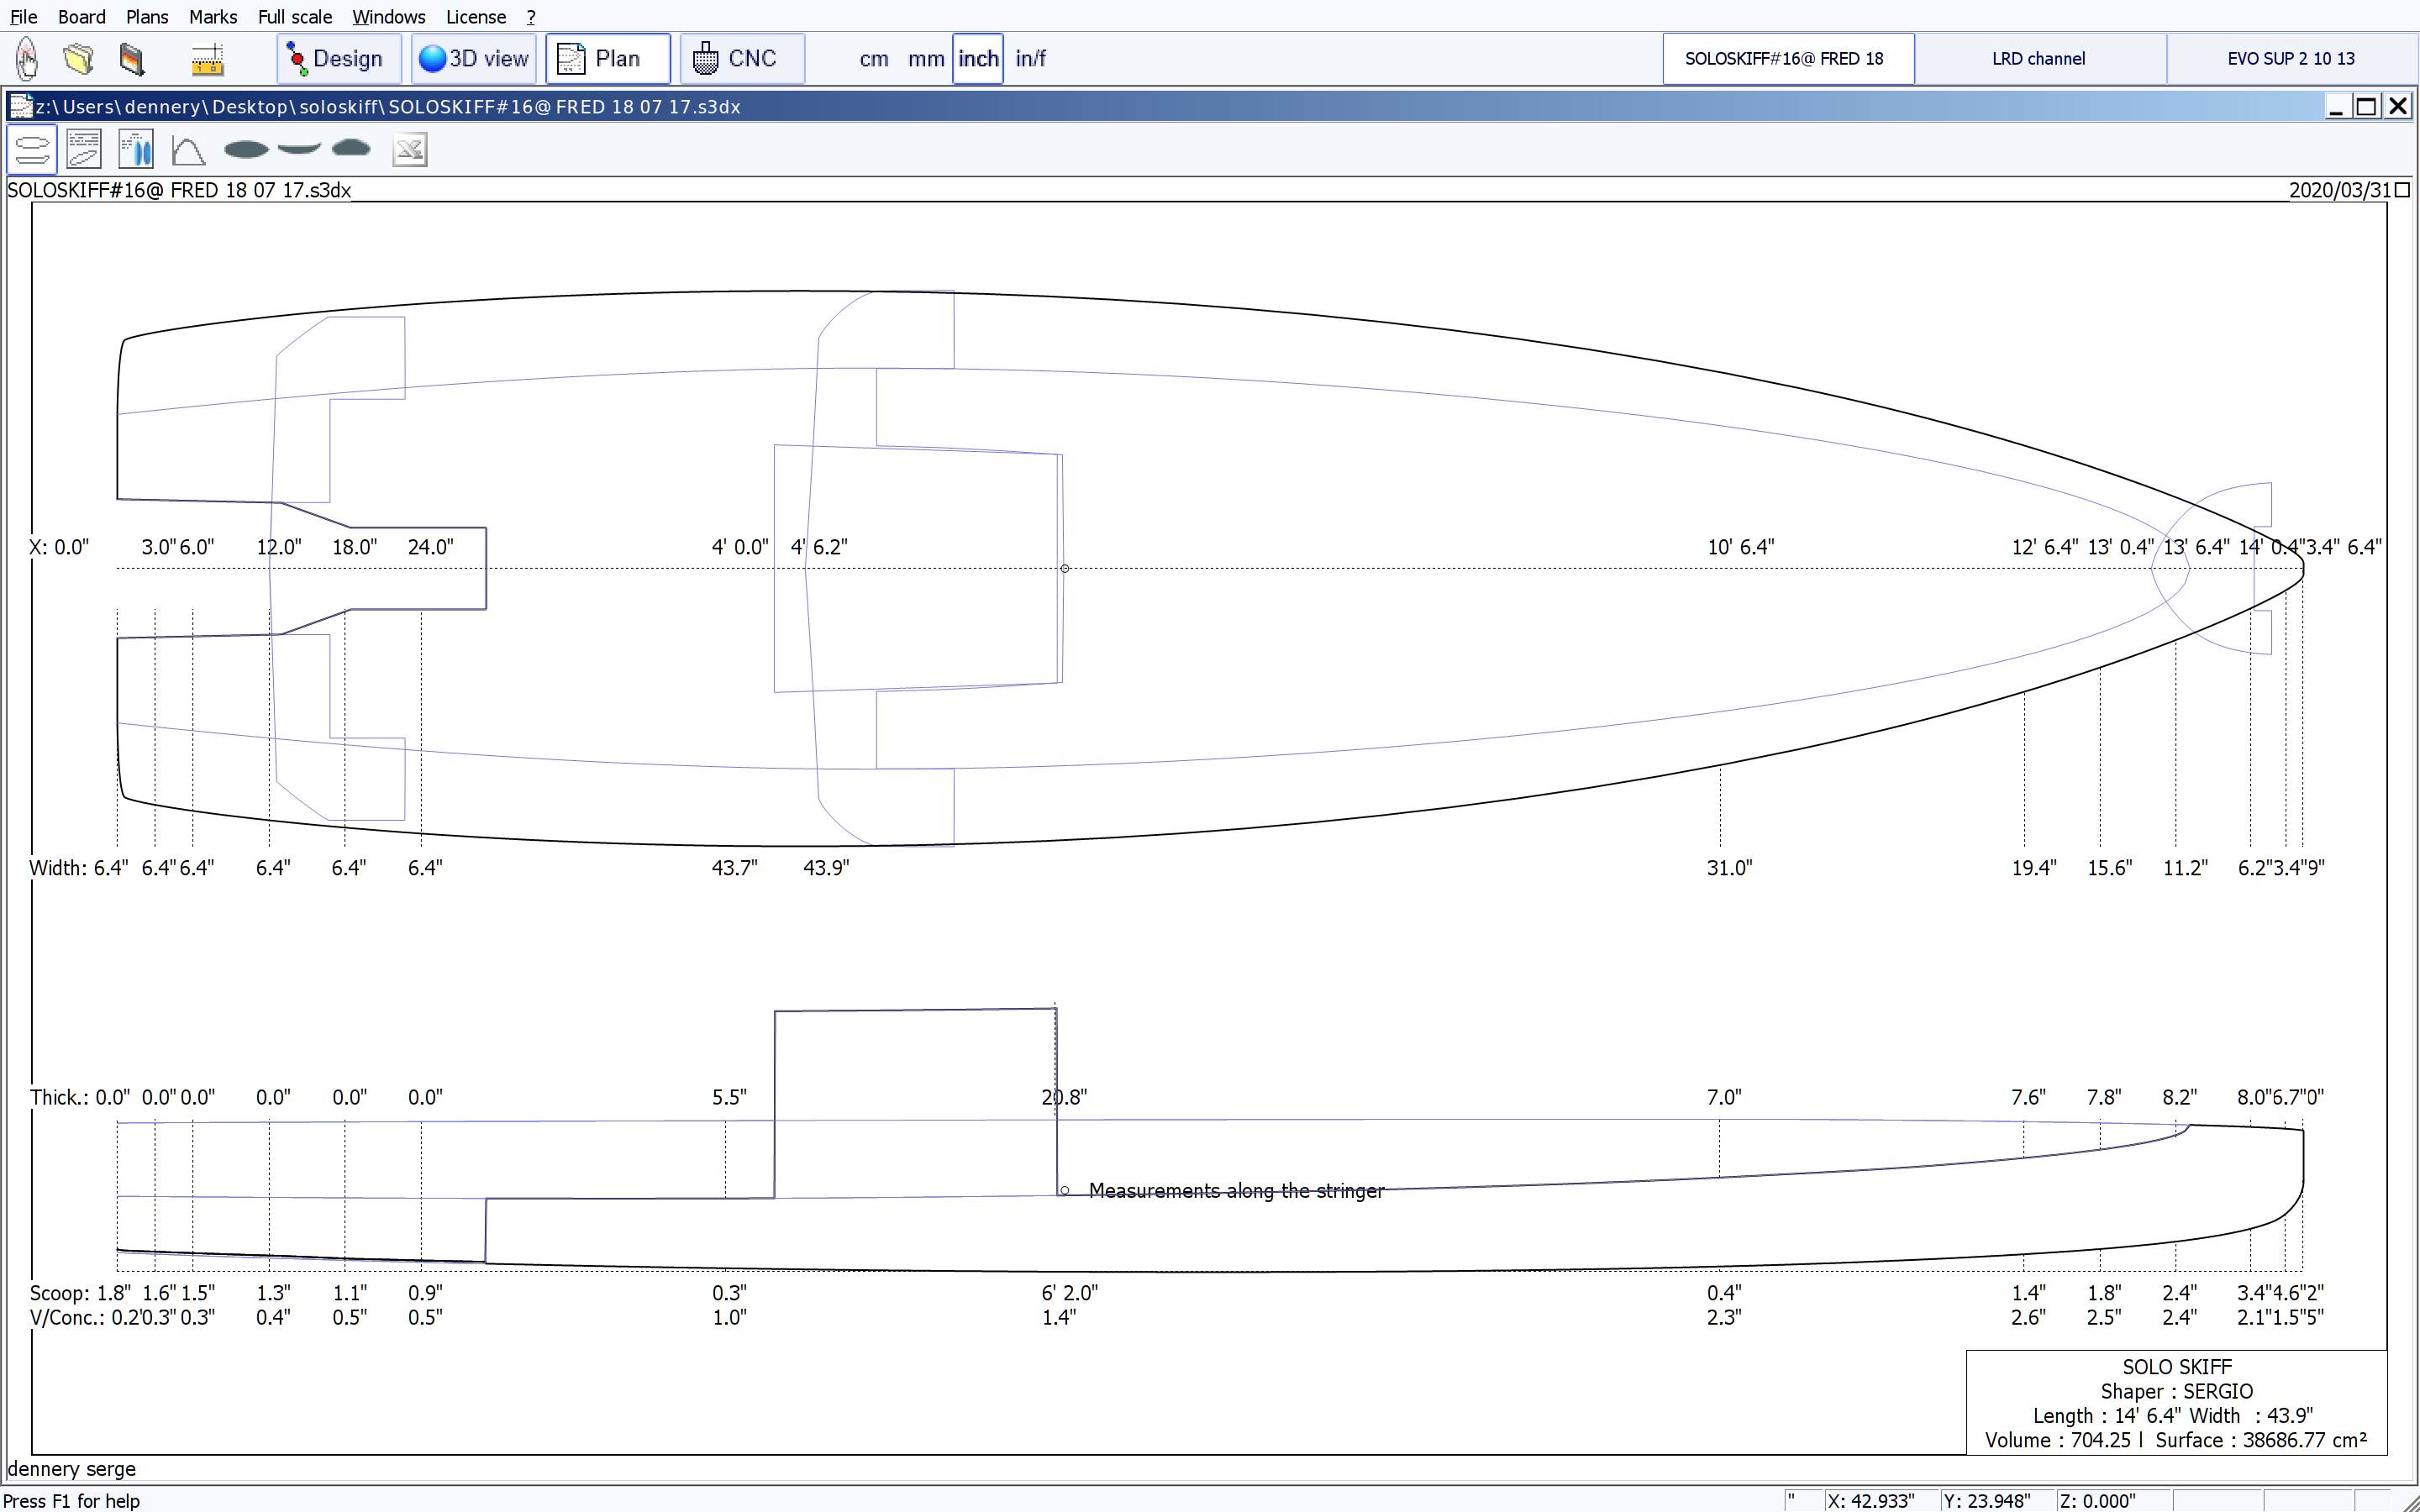Image resolution: width=2420 pixels, height=1512 pixels.
Task: Switch to EVO SUP 2 10 13 tab
Action: (2290, 59)
